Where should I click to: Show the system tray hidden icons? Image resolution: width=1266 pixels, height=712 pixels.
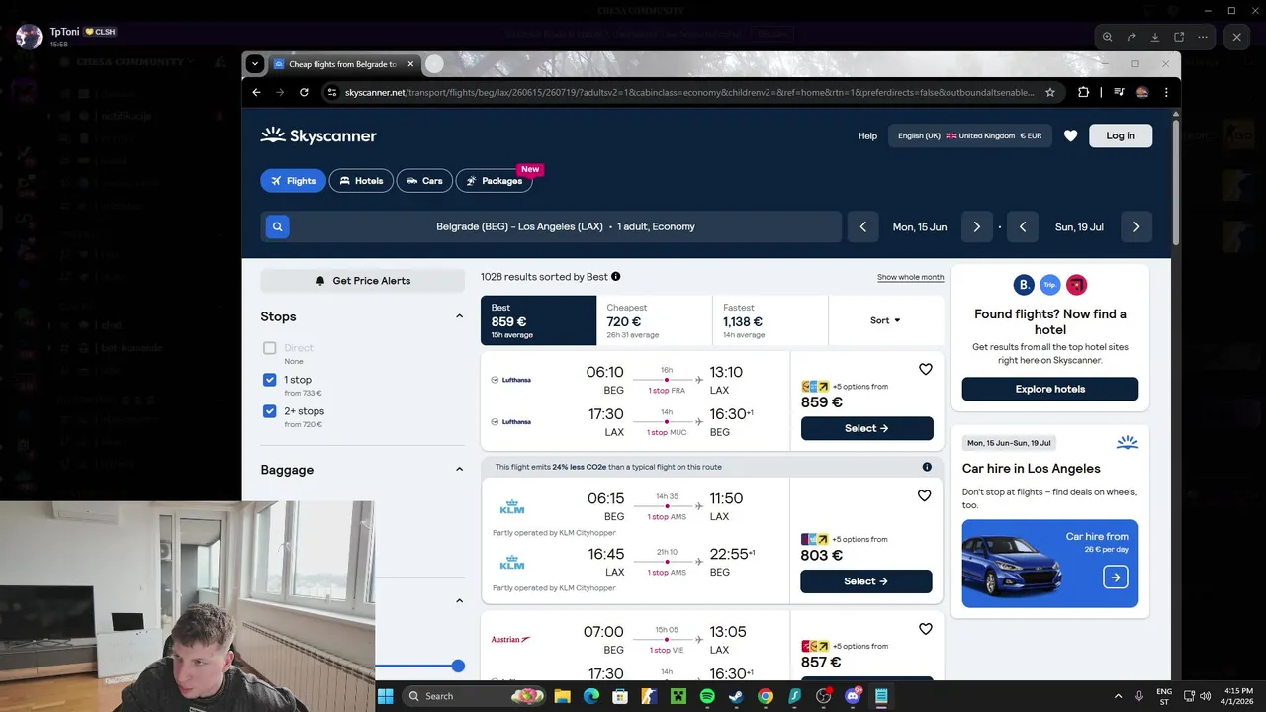click(1118, 696)
